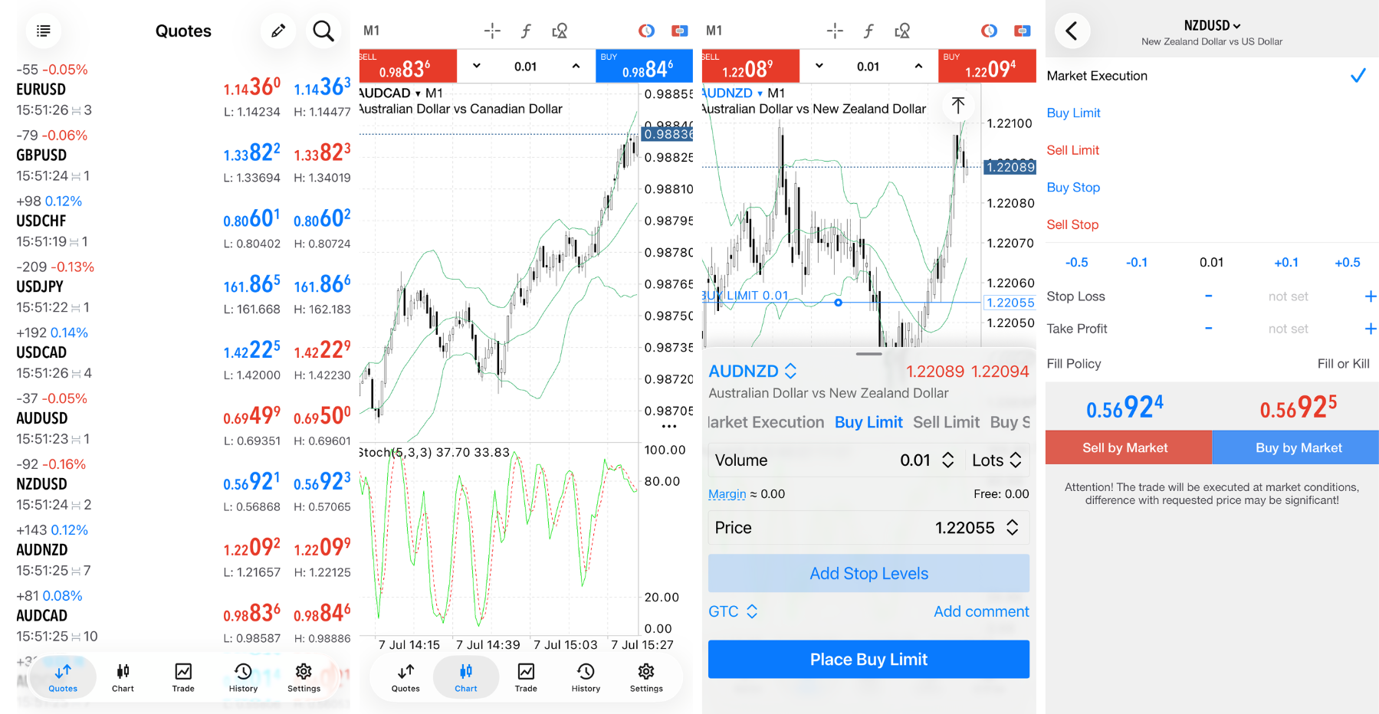Open Chart tab in Quotes bottom bar
This screenshot has width=1379, height=714.
(x=123, y=677)
